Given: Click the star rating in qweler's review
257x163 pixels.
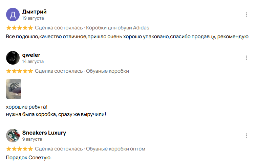Looking at the screenshot, I should tap(20, 71).
